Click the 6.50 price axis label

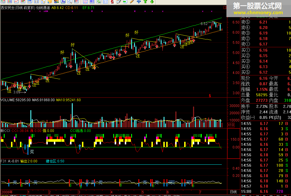236,22
